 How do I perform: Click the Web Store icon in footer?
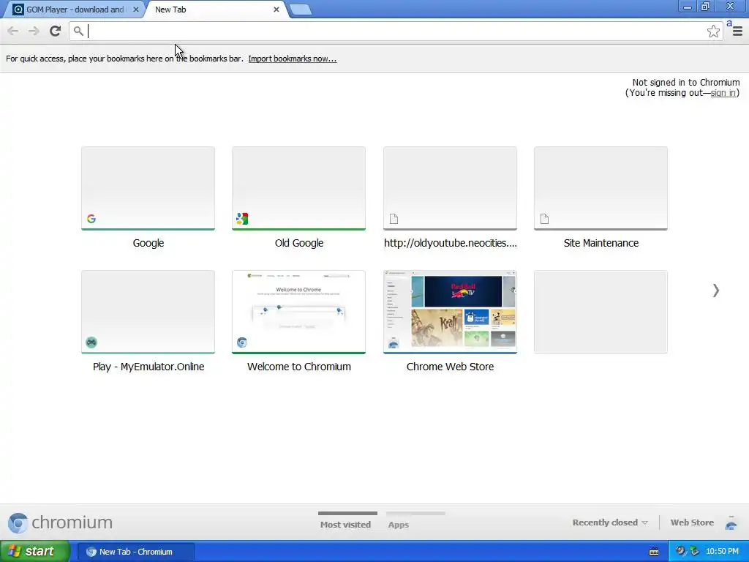[x=731, y=524]
